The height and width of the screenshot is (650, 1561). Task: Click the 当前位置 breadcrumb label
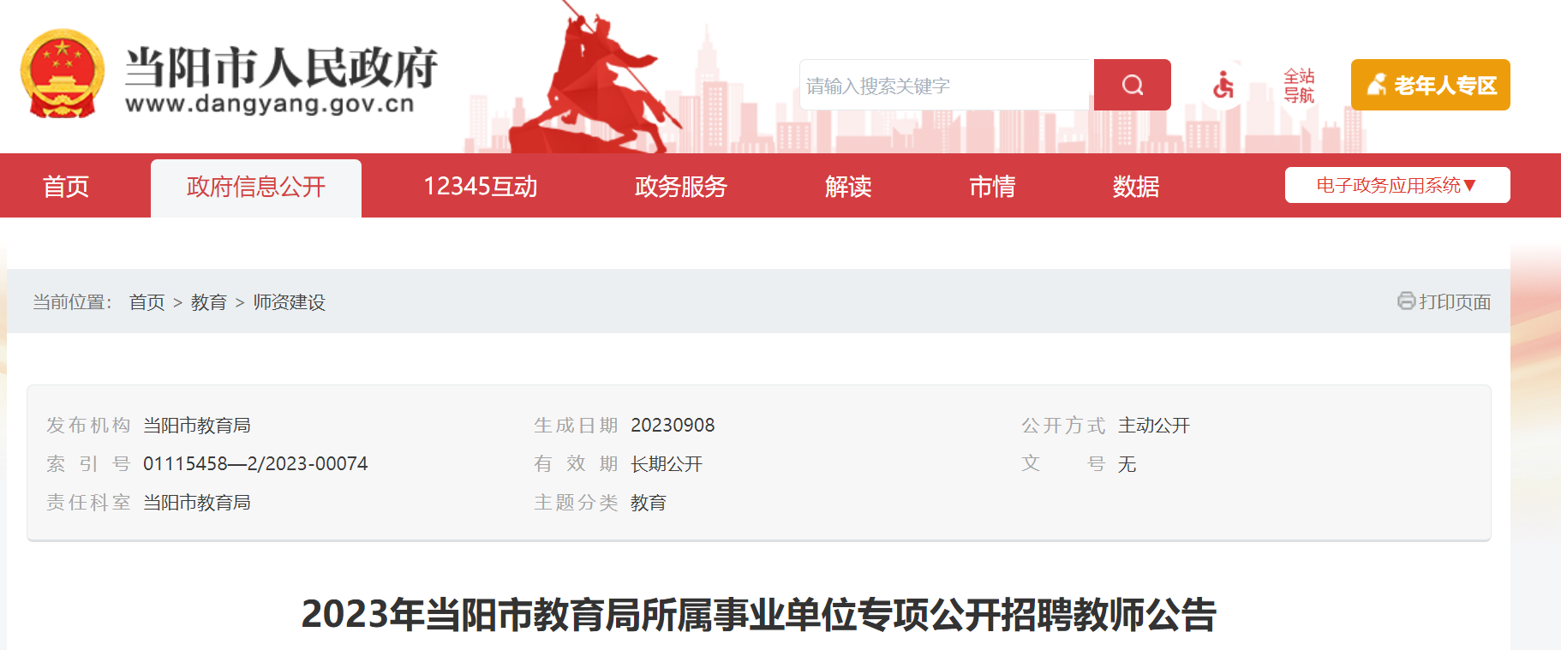(72, 302)
